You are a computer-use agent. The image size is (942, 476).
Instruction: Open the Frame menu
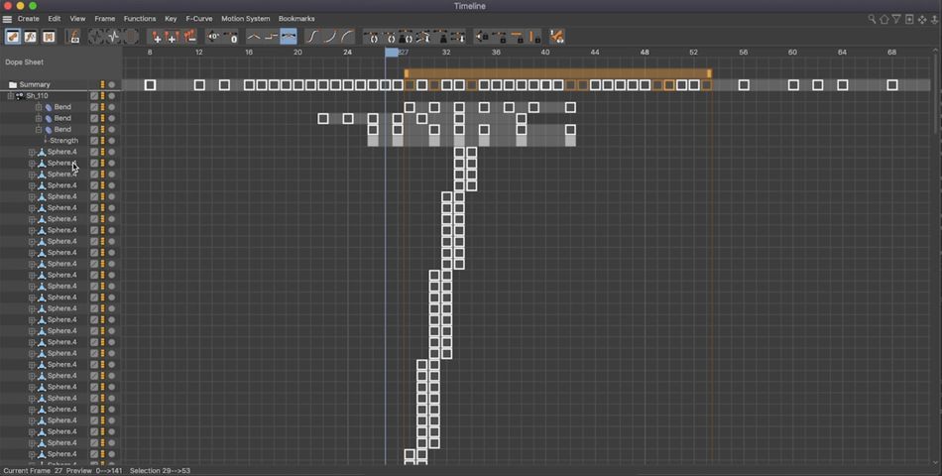(x=104, y=19)
